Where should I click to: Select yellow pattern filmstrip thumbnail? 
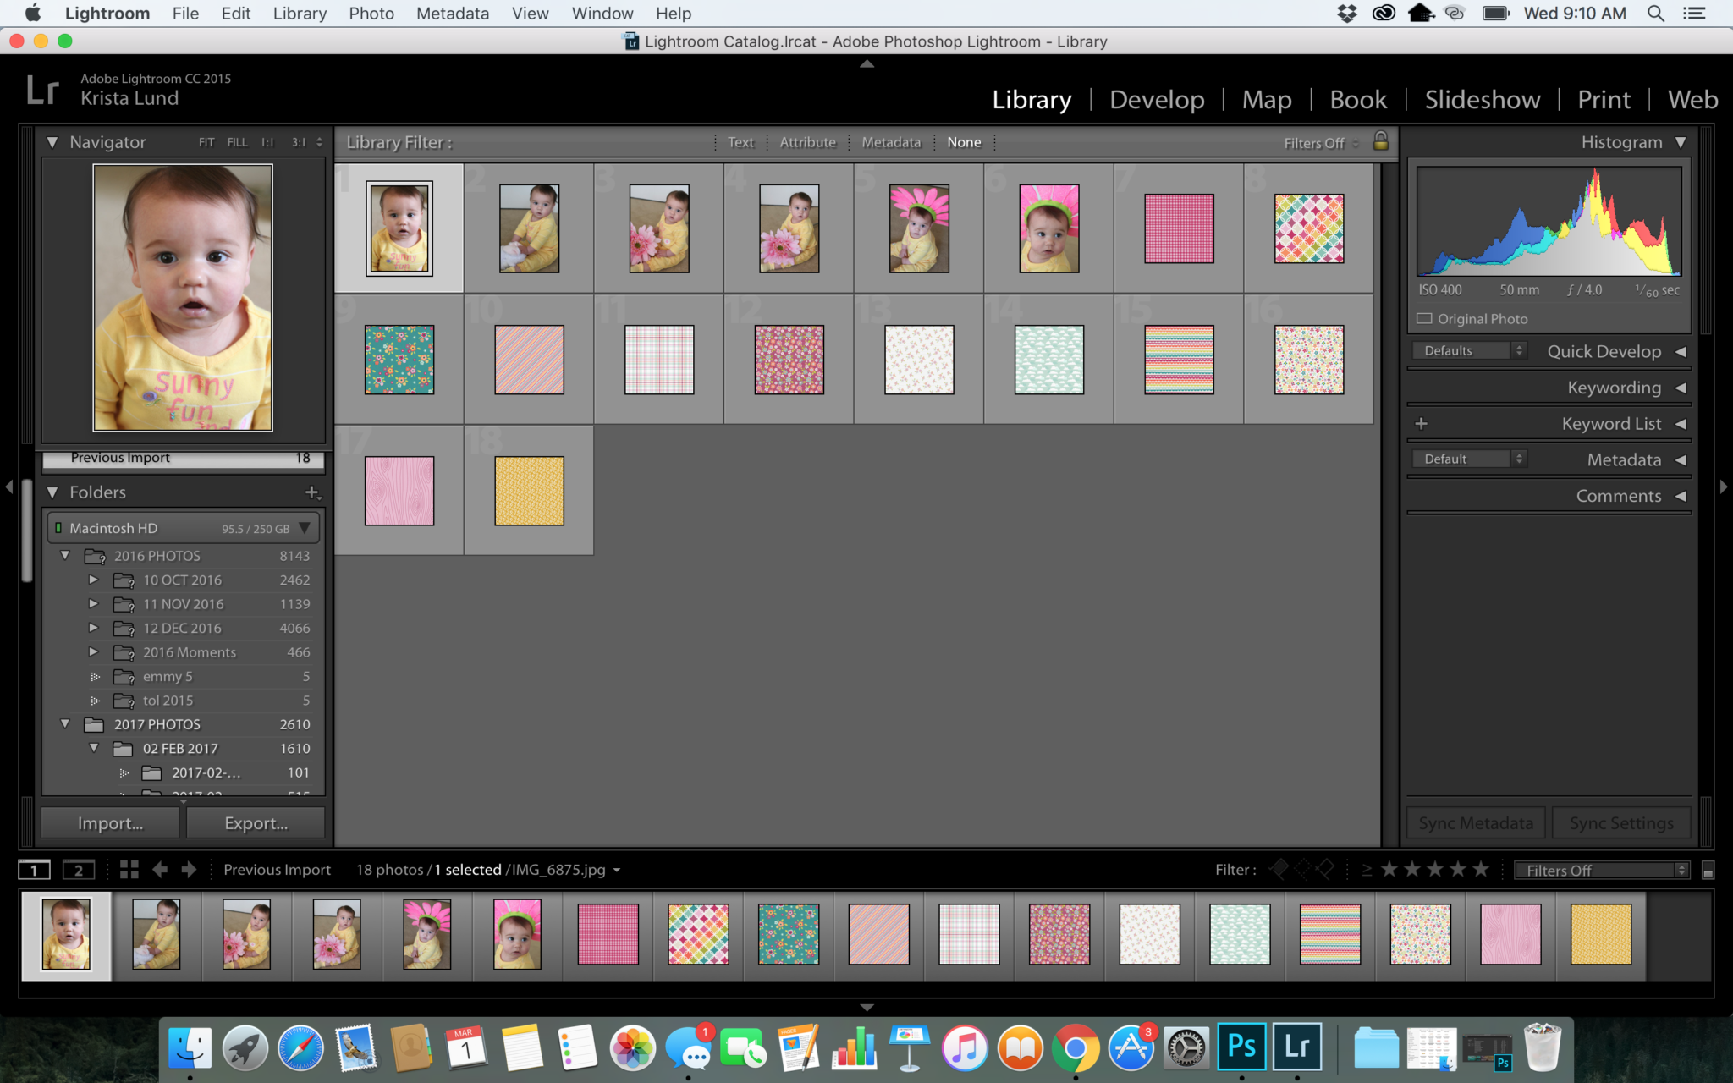(1600, 935)
